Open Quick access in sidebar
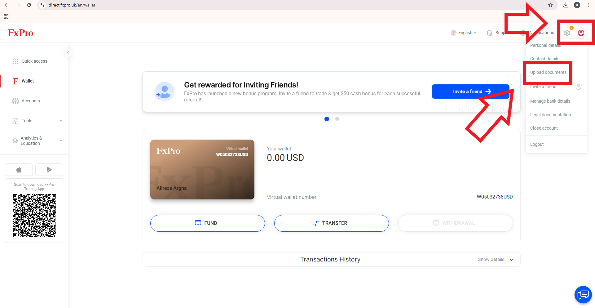Screen dimensions: 595x308 [x=34, y=61]
